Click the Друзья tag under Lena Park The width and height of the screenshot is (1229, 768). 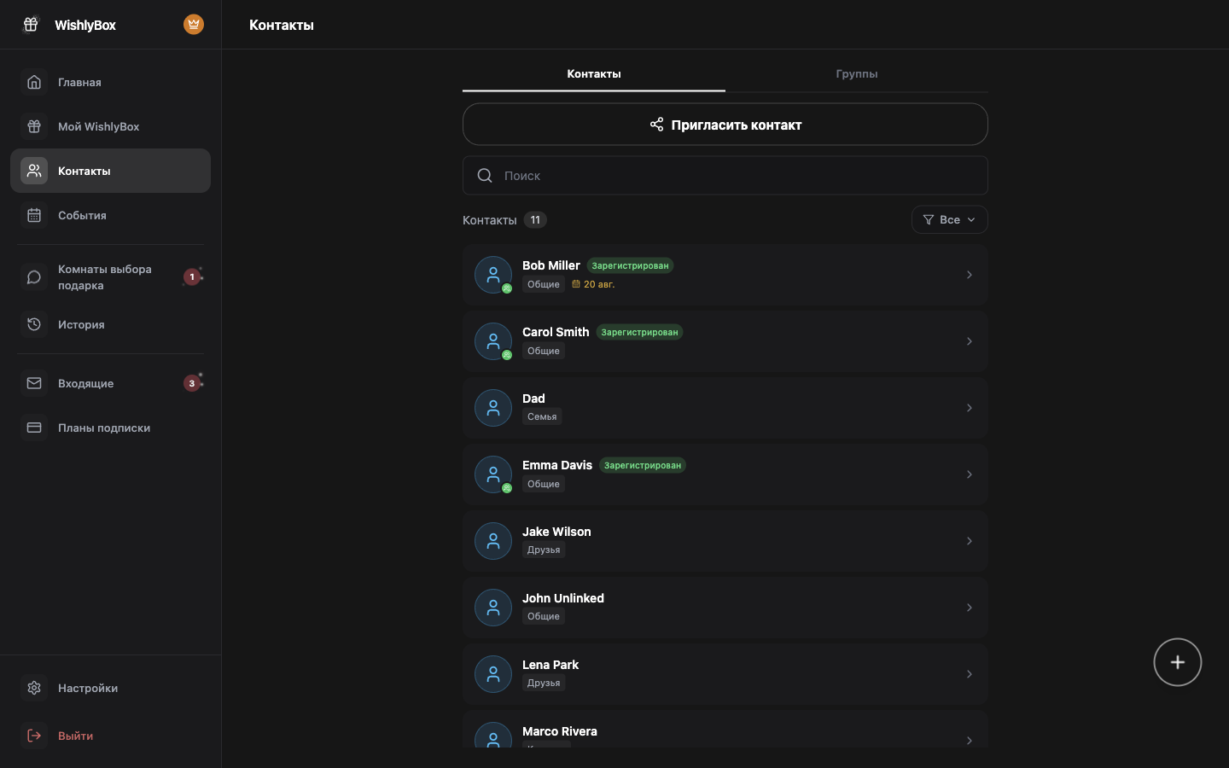click(x=544, y=683)
